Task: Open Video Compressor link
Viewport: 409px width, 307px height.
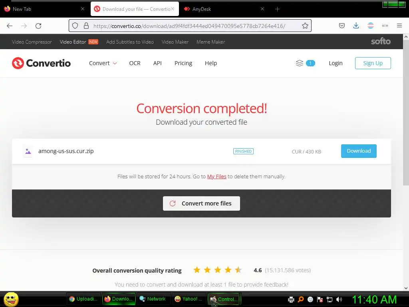Action: 32,42
